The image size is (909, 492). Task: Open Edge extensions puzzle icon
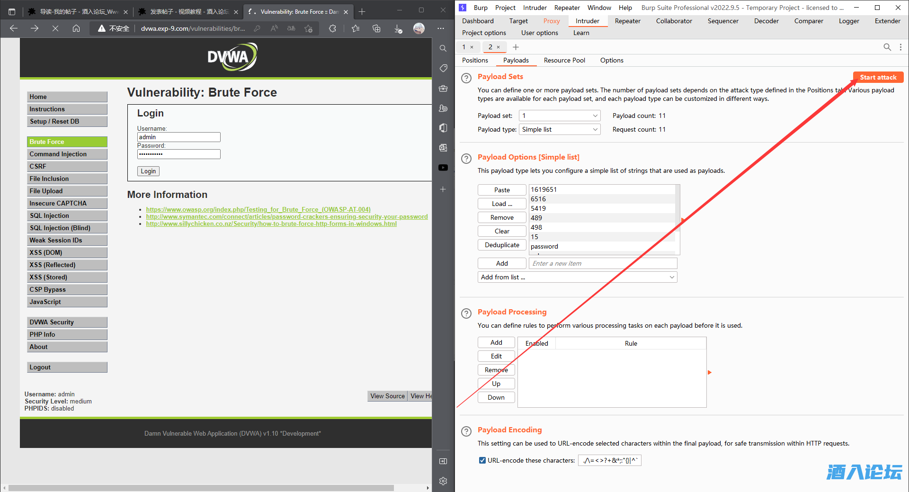332,28
